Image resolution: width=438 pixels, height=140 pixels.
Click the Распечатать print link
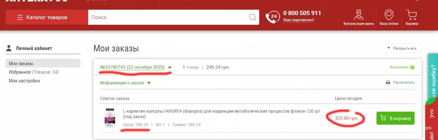coord(400,82)
